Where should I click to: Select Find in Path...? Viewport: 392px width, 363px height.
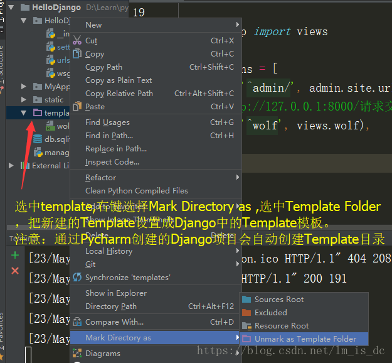(156, 136)
